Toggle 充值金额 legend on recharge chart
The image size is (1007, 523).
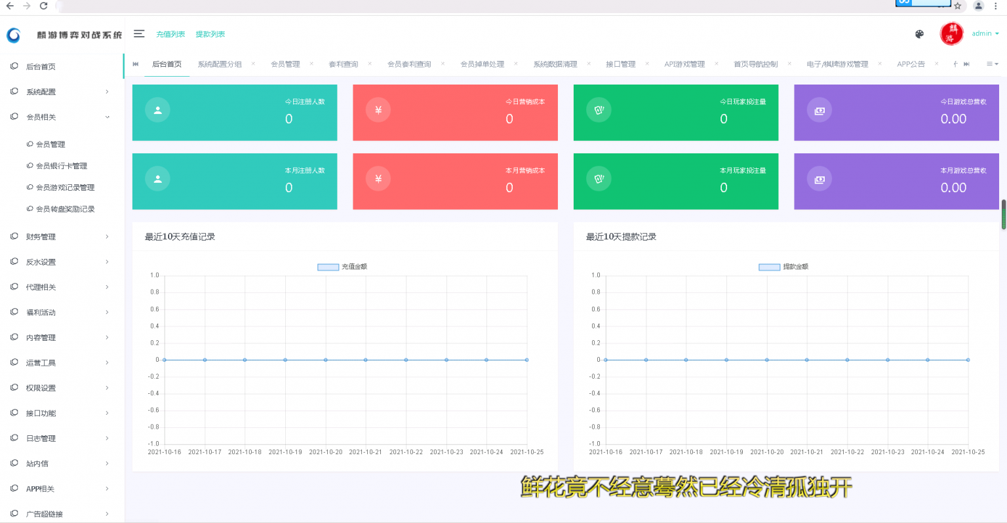point(328,267)
